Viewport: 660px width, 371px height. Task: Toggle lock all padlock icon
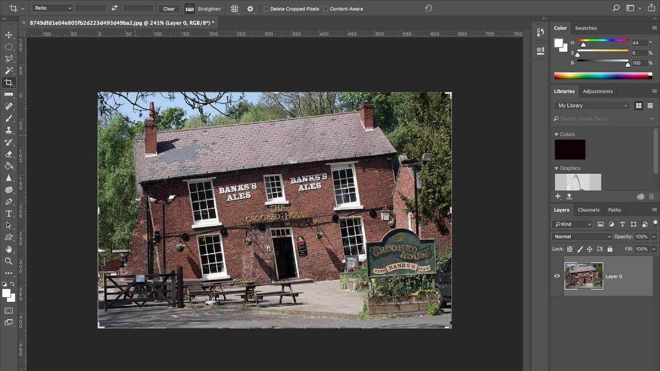point(610,249)
